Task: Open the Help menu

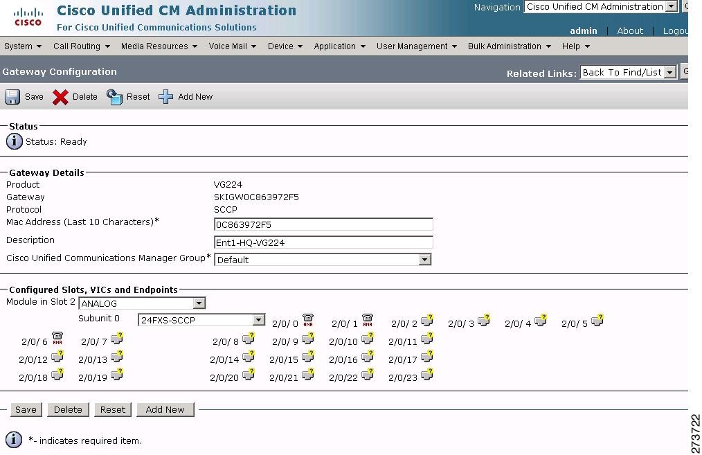Action: pos(576,46)
